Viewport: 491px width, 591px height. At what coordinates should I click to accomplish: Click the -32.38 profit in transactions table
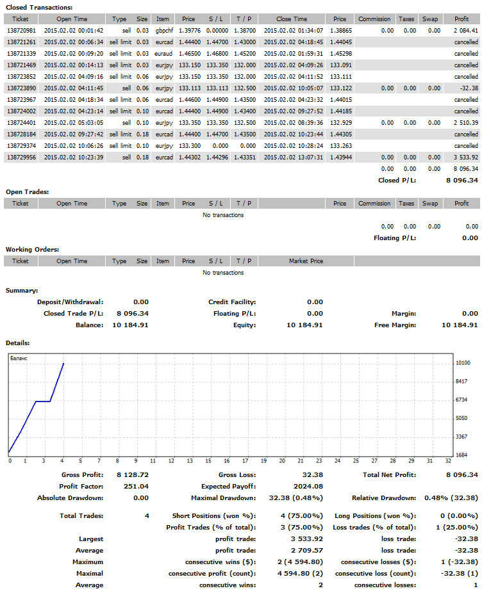click(469, 88)
